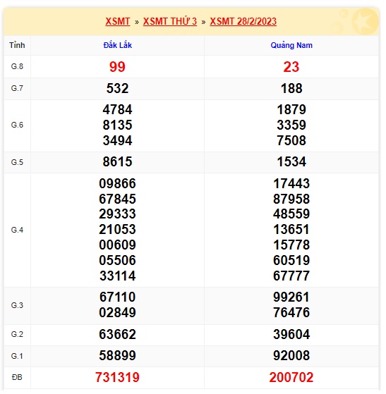Image resolution: width=386 pixels, height=394 pixels.
Task: Select the G.4 number 00609
Action: (x=118, y=245)
